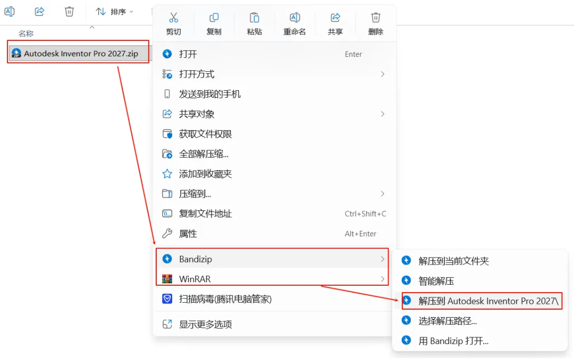Choose 添加到收藏夹 menu entry
The width and height of the screenshot is (574, 358).
274,174
